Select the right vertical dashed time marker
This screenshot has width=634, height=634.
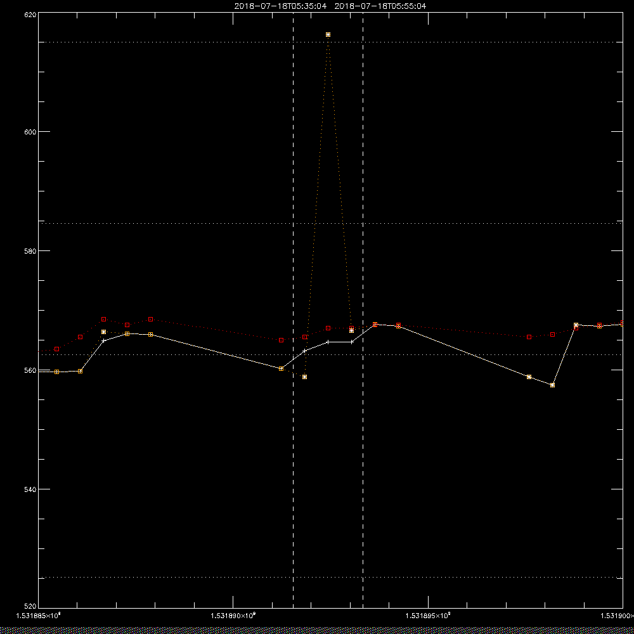(363, 310)
